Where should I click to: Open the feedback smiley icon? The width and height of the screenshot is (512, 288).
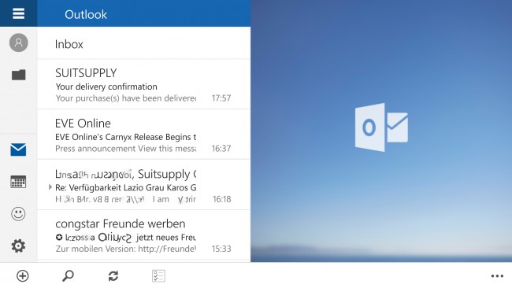[x=18, y=214]
